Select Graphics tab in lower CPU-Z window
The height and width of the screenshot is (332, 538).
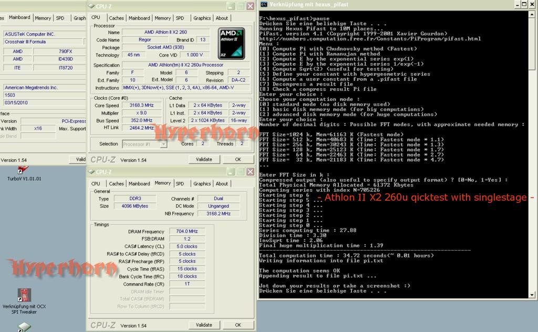(x=202, y=183)
